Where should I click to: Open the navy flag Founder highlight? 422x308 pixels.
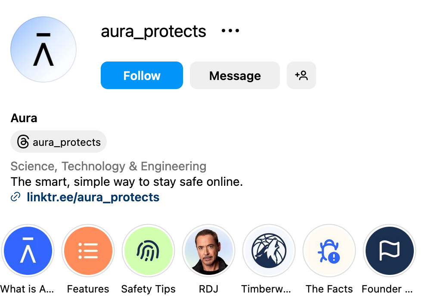(389, 250)
